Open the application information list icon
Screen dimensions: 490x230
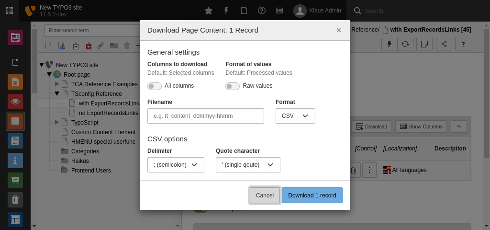click(279, 11)
